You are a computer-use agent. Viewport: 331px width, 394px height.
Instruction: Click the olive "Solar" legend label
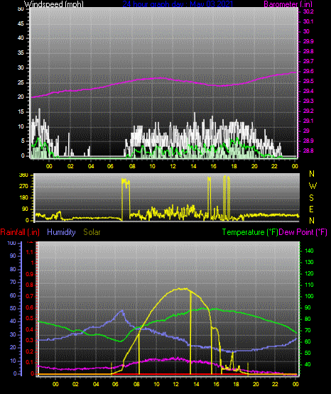[x=92, y=232]
